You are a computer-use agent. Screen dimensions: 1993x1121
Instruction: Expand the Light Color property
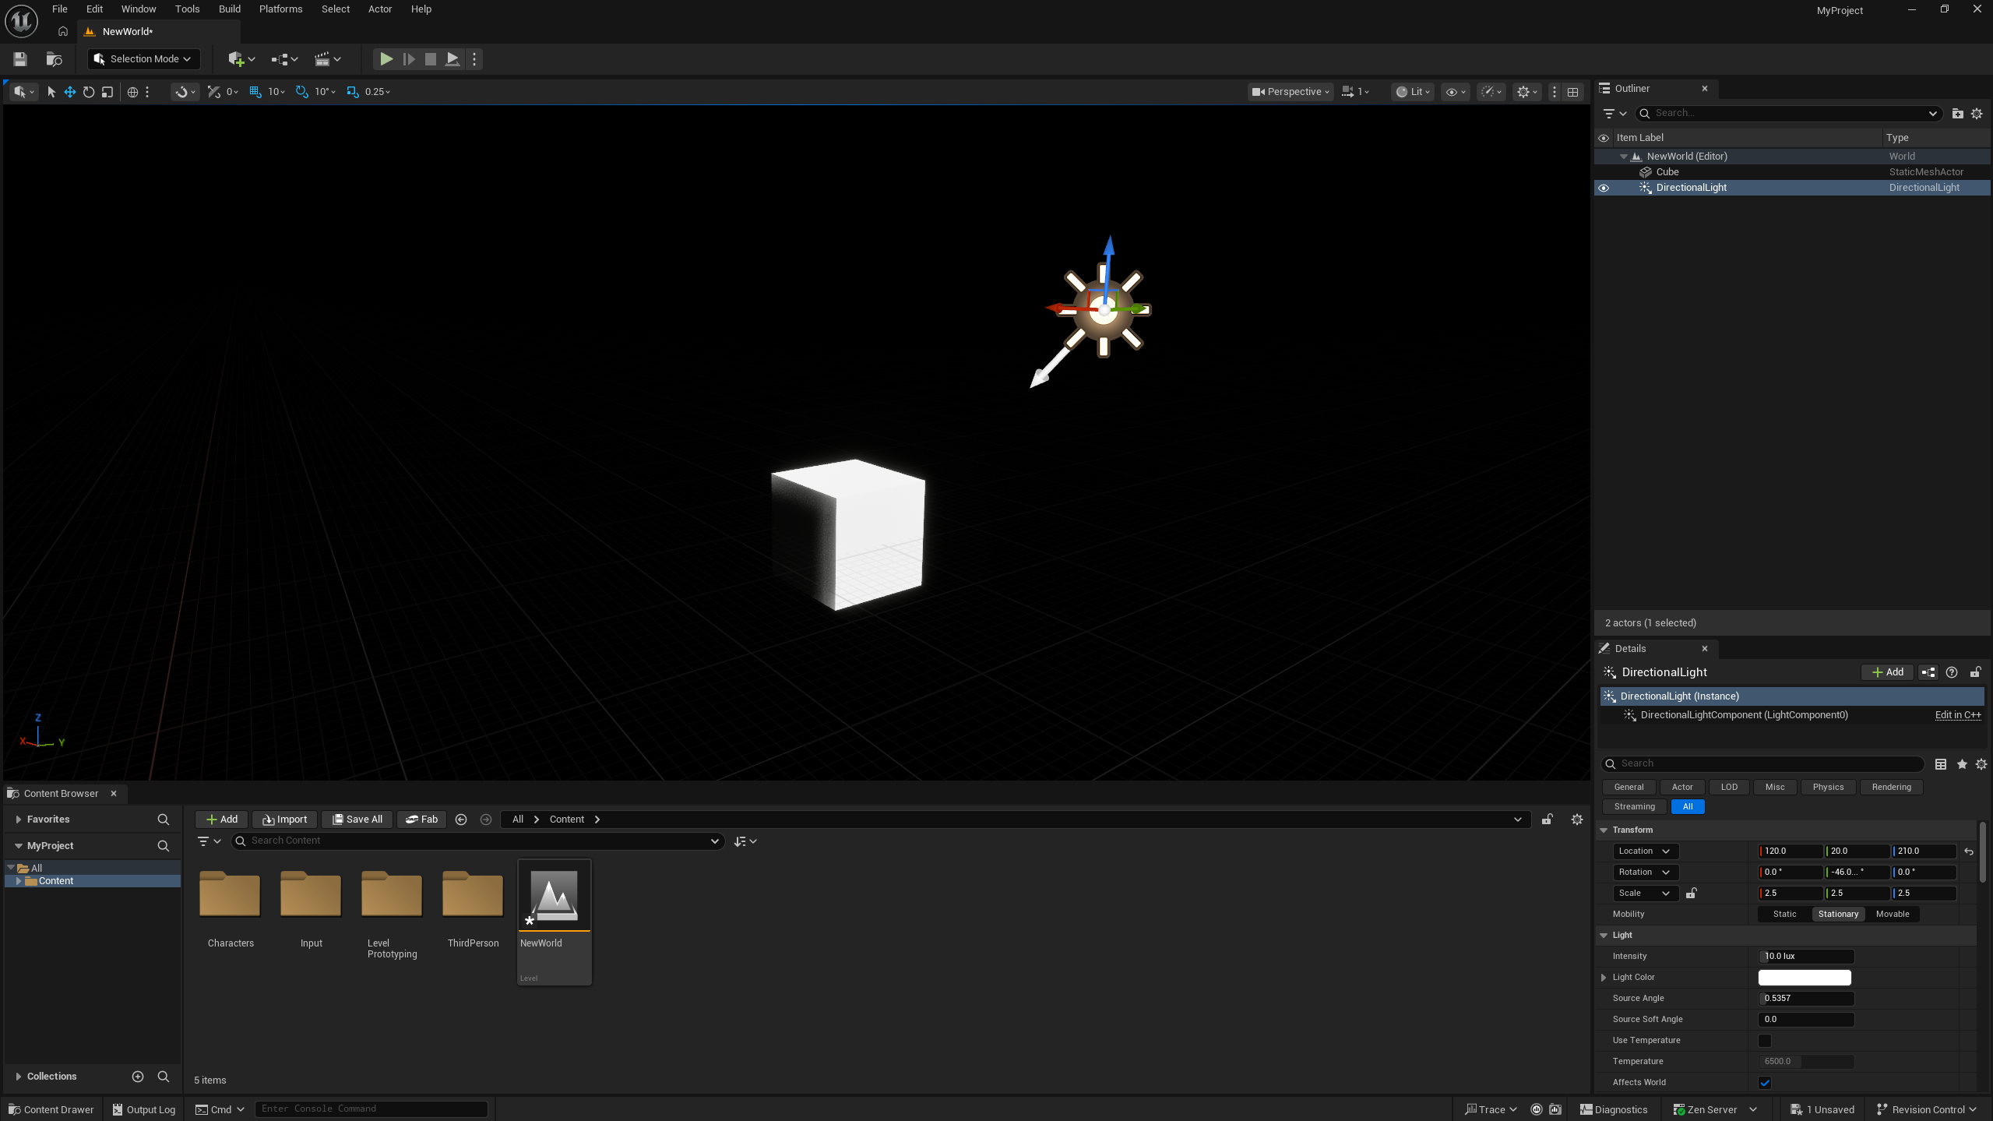point(1604,978)
